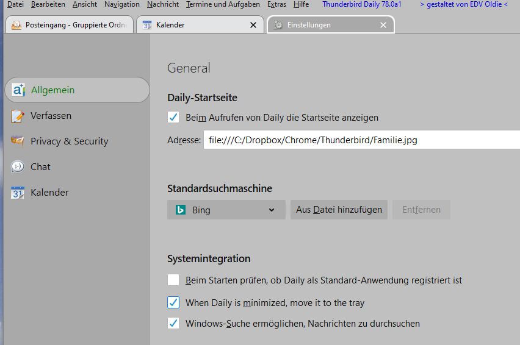Click the Adresse start page field
The image size is (520, 345).
pos(361,140)
